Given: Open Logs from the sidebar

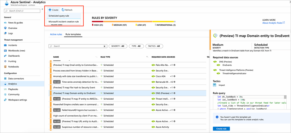Looking at the screenshot, I should [x=10, y=33].
